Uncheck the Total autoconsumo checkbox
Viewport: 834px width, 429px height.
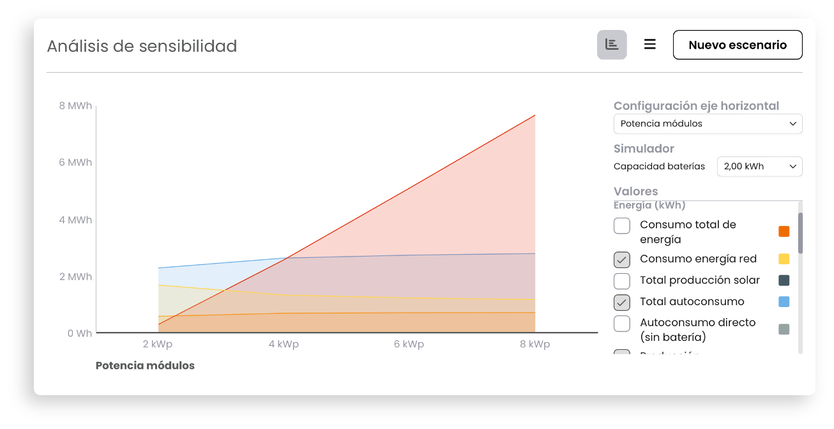622,302
